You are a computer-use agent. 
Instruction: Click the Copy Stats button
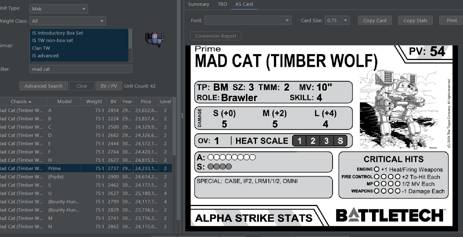[415, 20]
